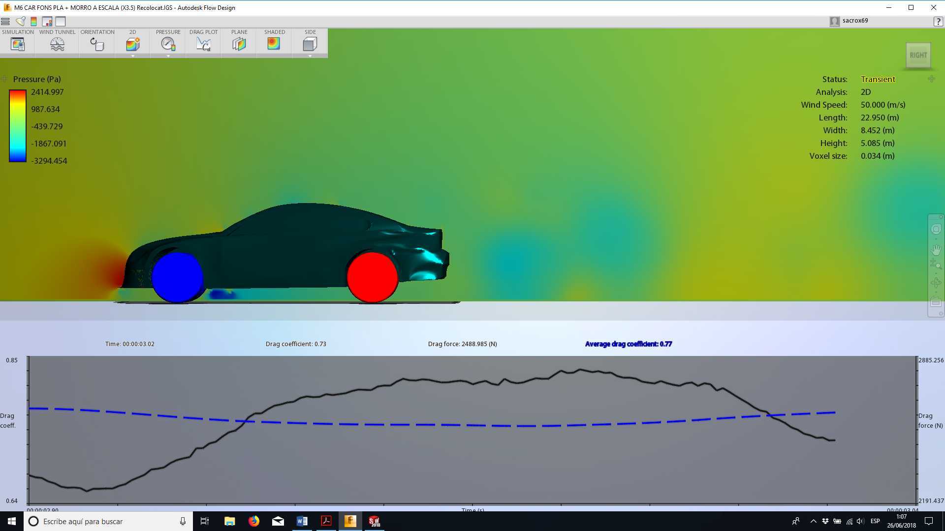Screen dimensions: 945x531
Task: Select the Shaded display tool
Action: point(274,44)
